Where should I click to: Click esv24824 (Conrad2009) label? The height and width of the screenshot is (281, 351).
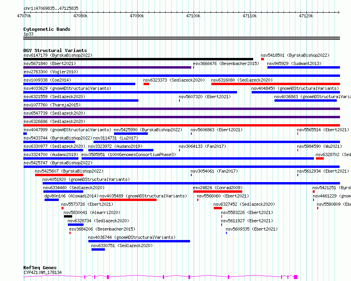[218, 188]
